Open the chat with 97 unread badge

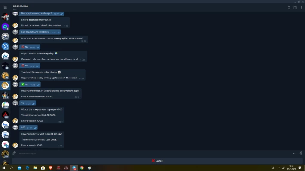coord(5,66)
